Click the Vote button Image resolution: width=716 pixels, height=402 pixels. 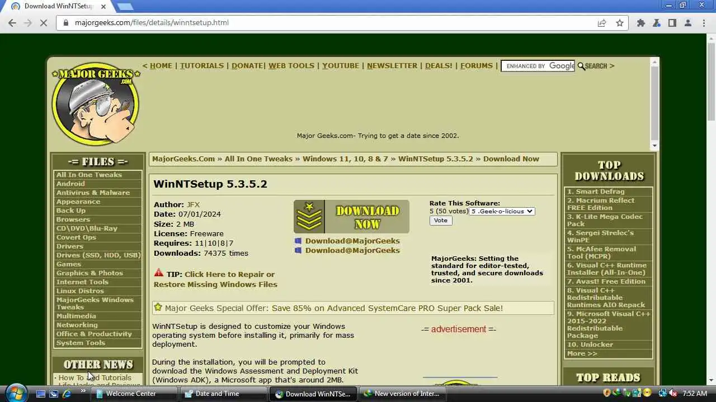441,221
